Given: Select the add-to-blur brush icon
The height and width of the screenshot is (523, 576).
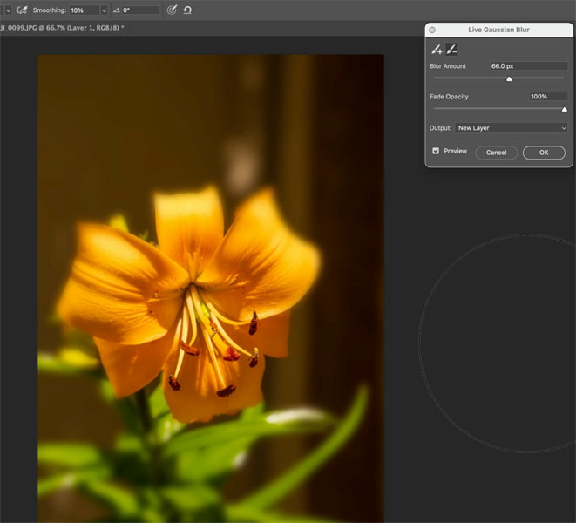Looking at the screenshot, I should 437,50.
